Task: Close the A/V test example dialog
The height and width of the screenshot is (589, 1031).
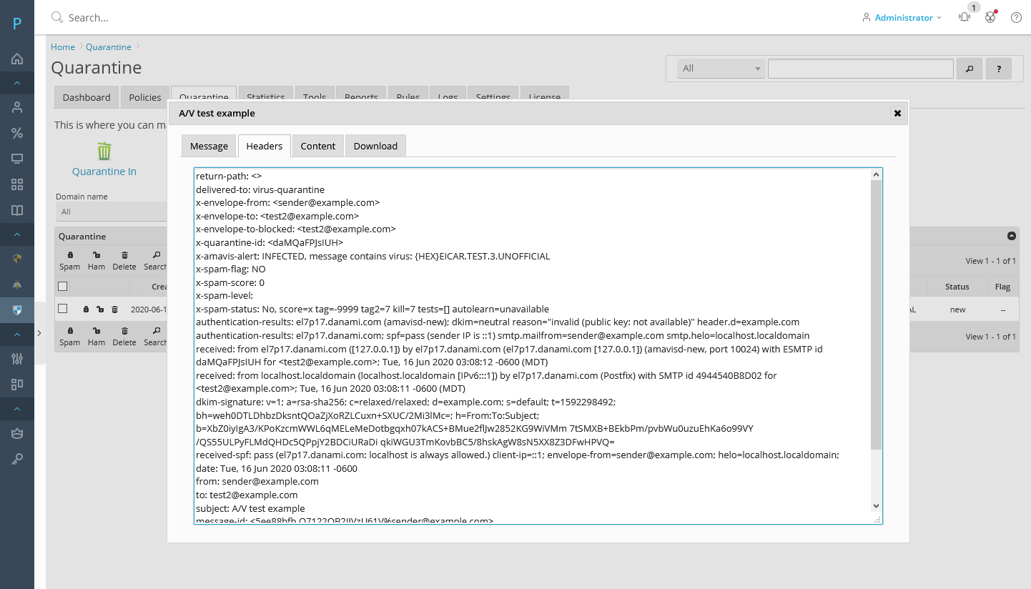Action: click(x=897, y=113)
